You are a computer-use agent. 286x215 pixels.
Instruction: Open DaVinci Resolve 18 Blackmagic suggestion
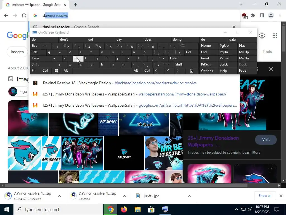[134, 83]
